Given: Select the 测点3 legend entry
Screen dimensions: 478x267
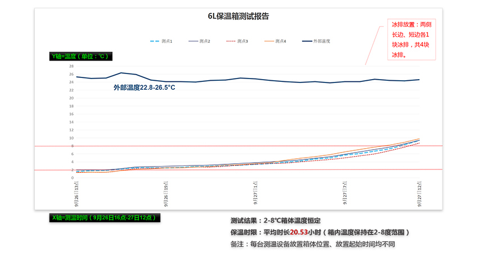Looking at the screenshot, I should click(237, 41).
